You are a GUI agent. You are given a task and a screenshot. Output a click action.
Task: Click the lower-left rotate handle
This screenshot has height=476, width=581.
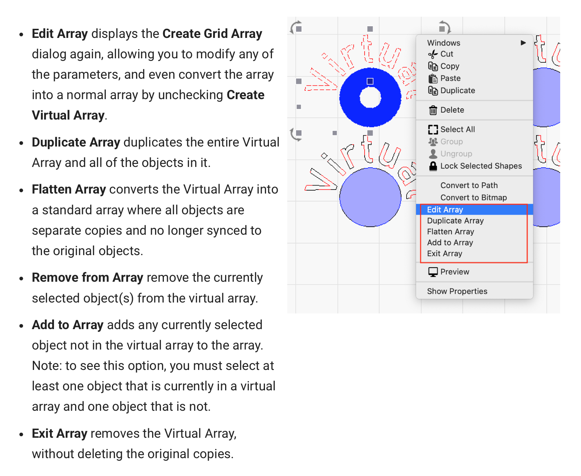click(x=296, y=134)
